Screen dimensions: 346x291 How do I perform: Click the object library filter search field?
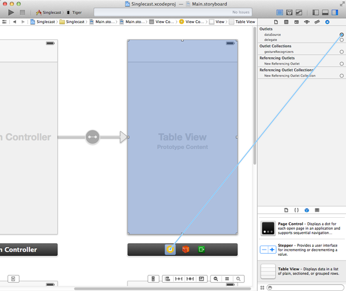point(306,288)
